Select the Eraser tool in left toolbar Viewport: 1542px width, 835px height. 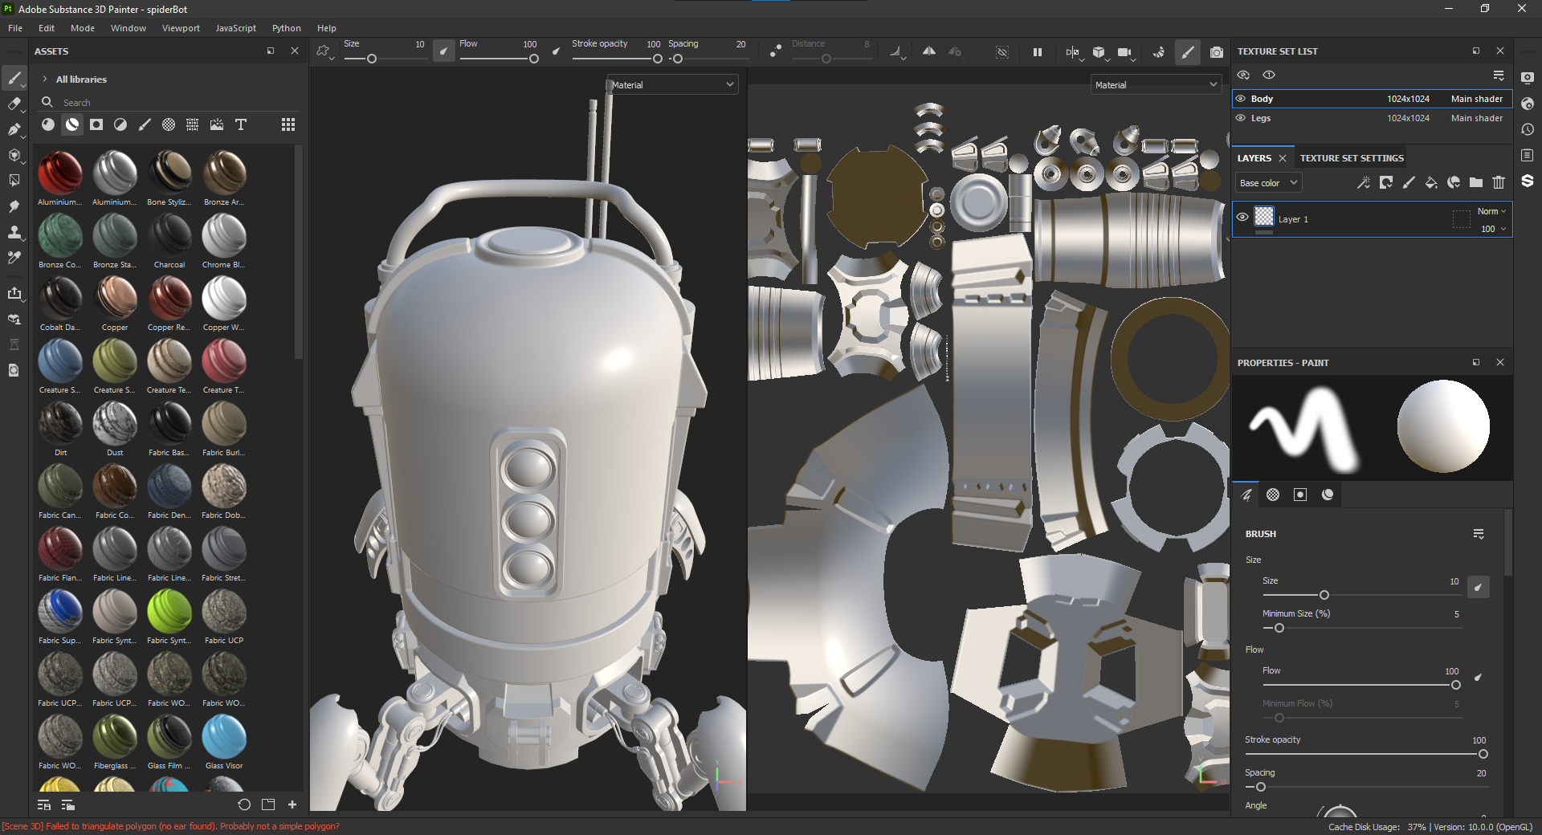(14, 104)
